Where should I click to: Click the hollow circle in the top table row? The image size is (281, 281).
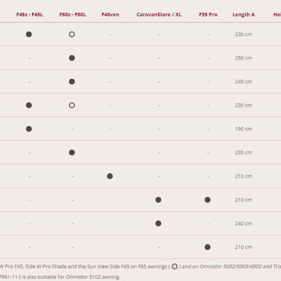click(x=72, y=34)
